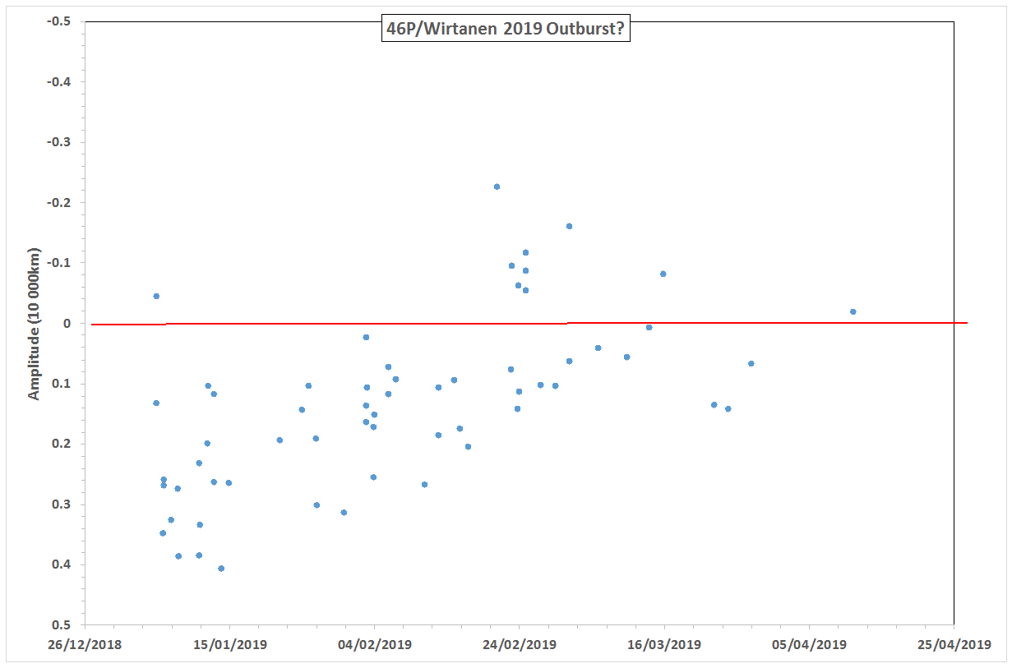Click the x-axis date label "16/03/2019"

664,645
